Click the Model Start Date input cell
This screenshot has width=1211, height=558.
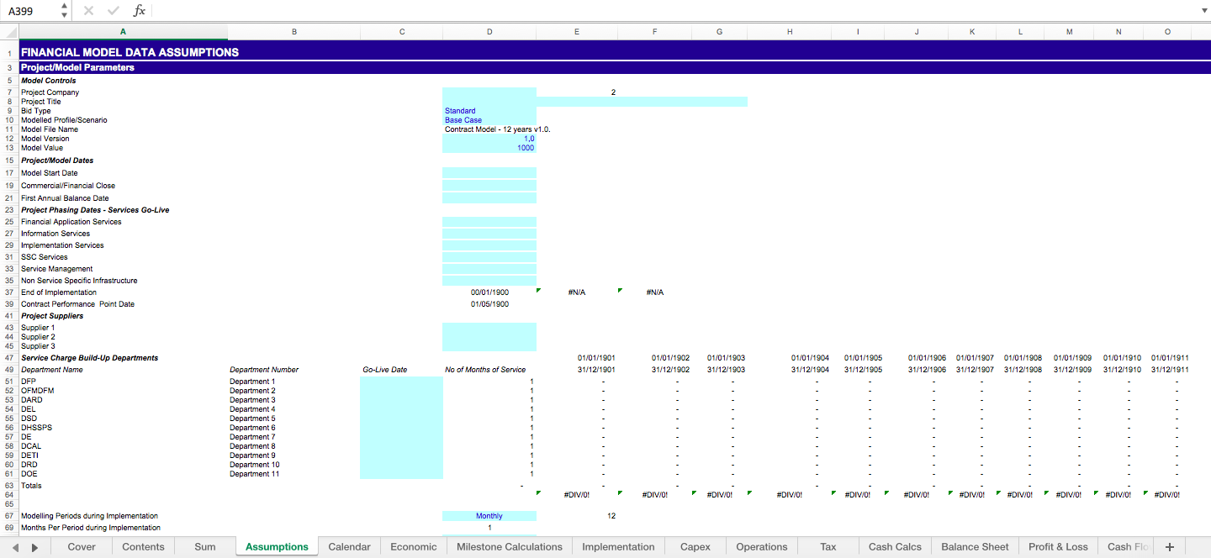(x=489, y=172)
